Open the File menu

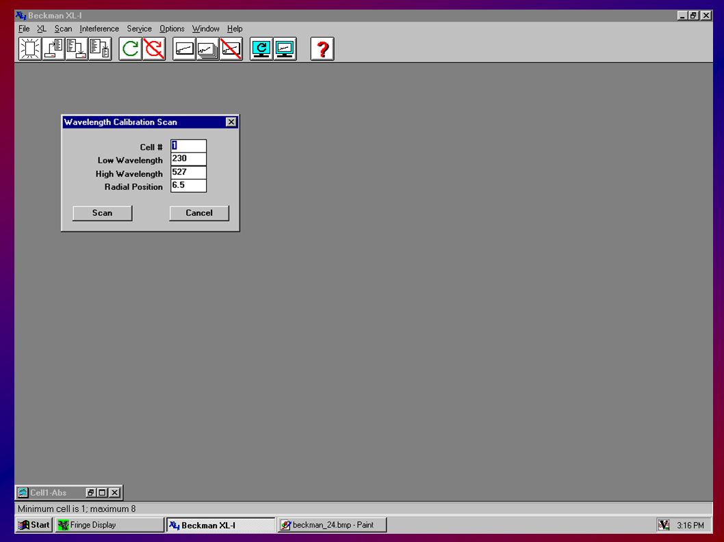pyautogui.click(x=24, y=29)
